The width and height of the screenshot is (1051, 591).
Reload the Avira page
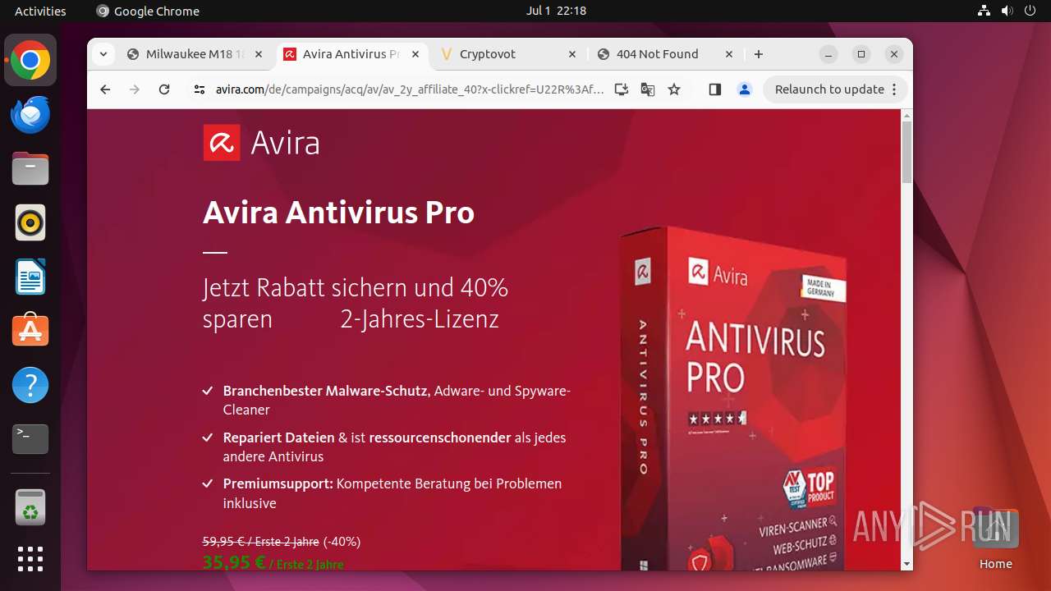click(164, 89)
